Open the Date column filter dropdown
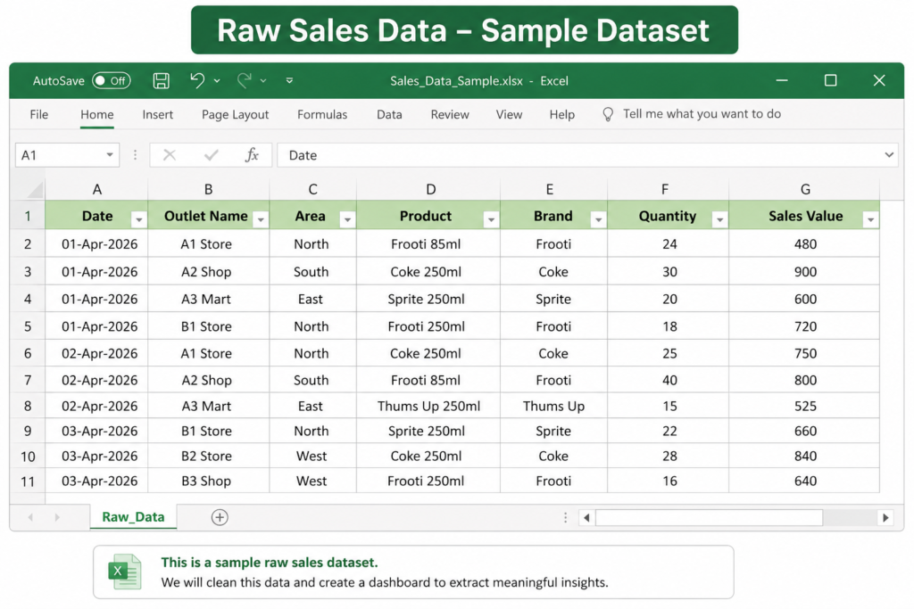The image size is (914, 609). tap(138, 219)
